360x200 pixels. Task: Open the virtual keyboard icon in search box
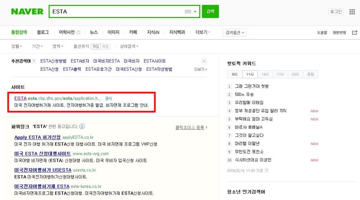(188, 12)
